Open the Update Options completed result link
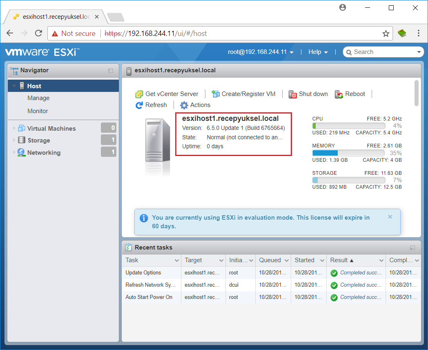Viewport: 428px width, 350px height. [361, 273]
